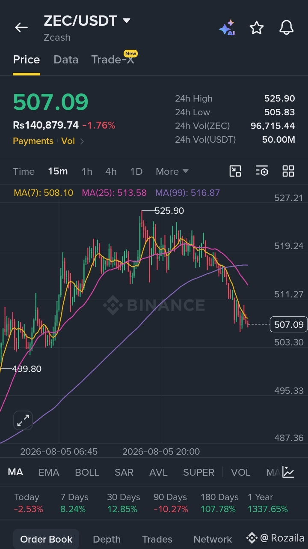Screen dimensions: 308x549
Task: Choose the 4h chart interval
Action: point(111,171)
